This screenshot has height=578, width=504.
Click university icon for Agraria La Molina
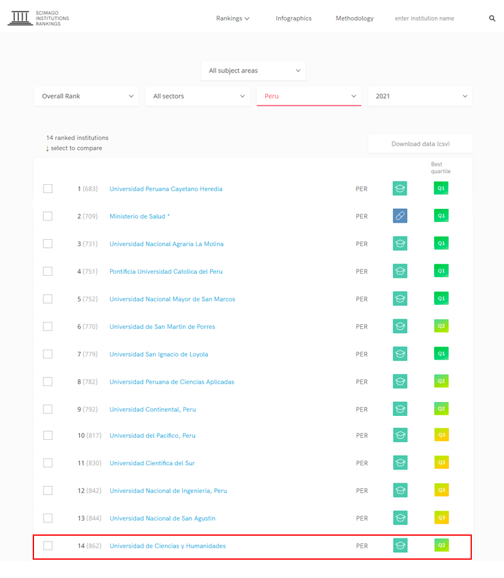(400, 244)
